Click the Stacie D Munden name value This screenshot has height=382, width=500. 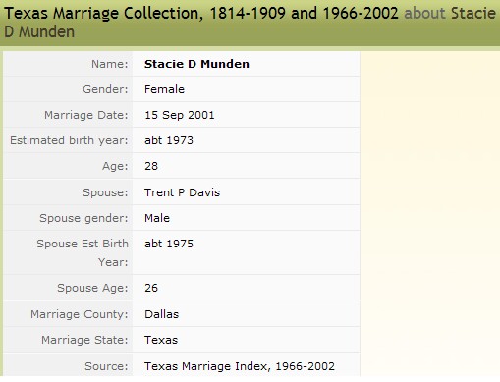tap(196, 64)
